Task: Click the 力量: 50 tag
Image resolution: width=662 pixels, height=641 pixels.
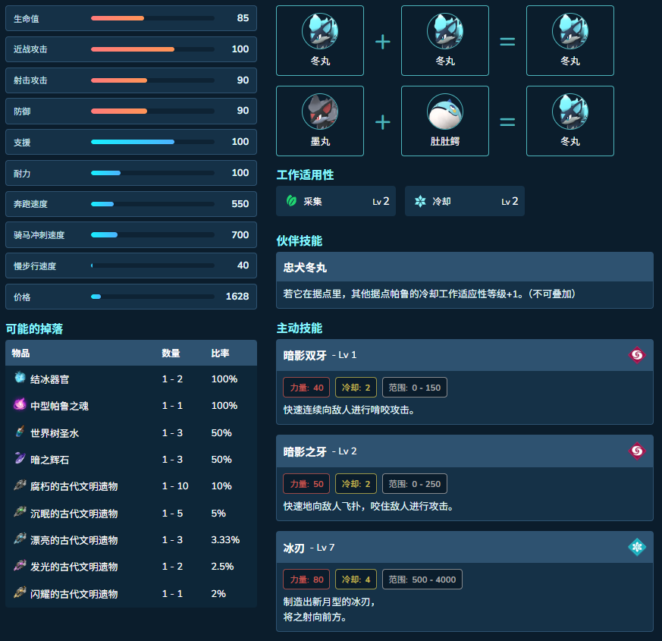Action: coord(306,484)
